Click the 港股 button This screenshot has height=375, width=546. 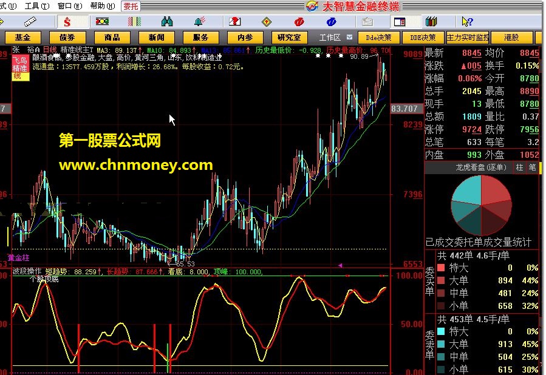[511, 37]
